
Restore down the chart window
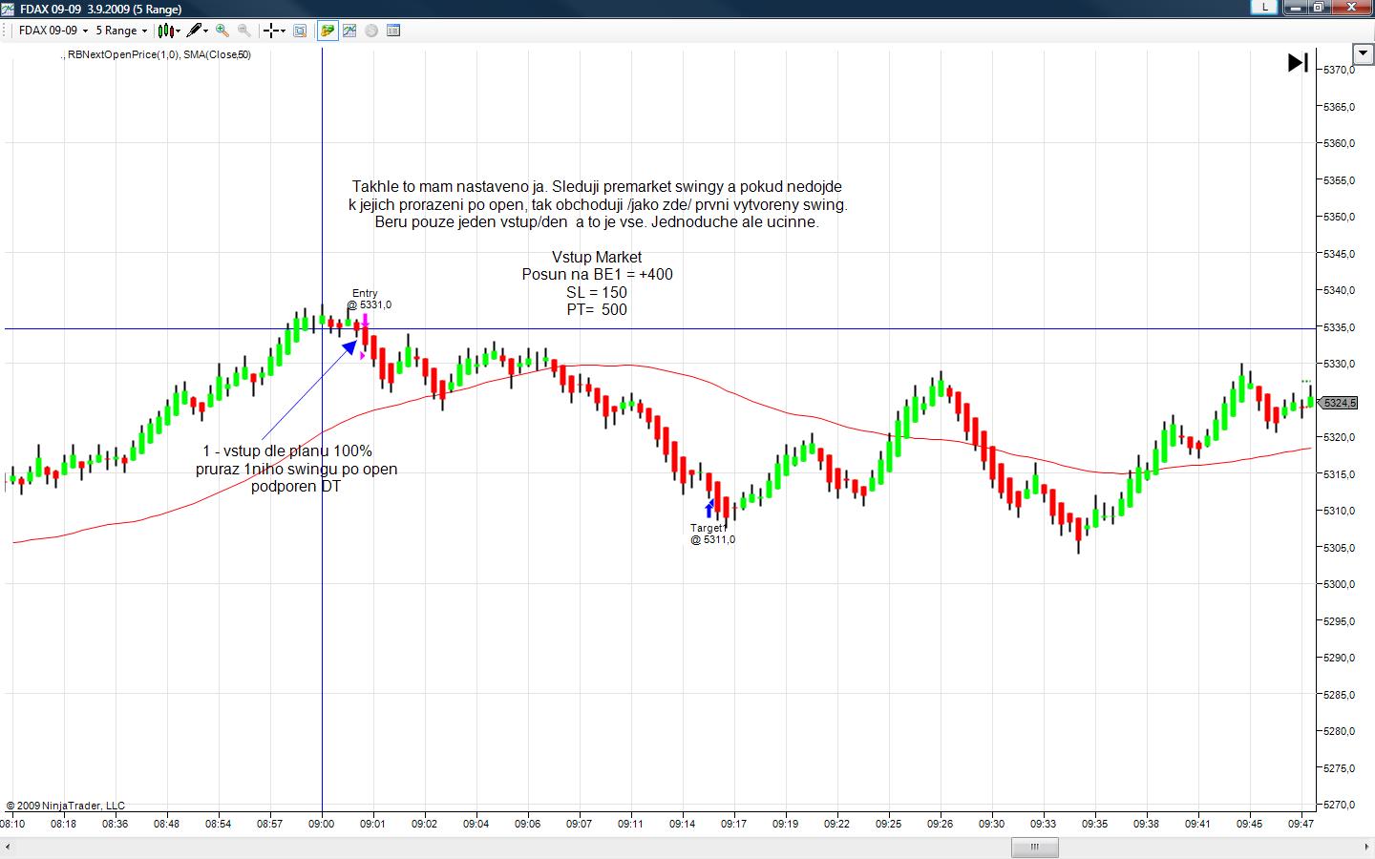coord(1318,7)
